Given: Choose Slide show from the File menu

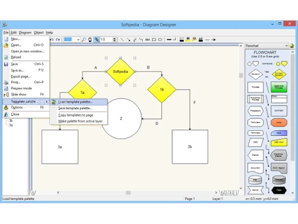Looking at the screenshot, I should (x=26, y=94).
